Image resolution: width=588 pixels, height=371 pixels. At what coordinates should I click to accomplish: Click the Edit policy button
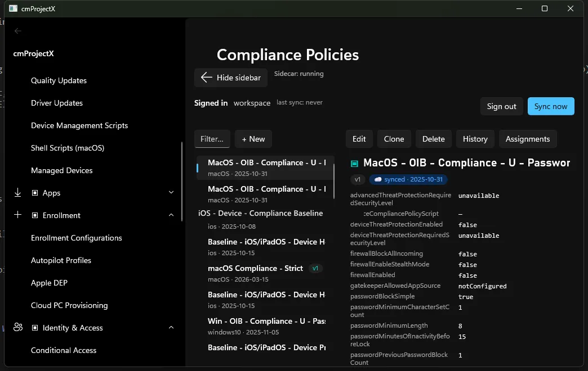359,139
